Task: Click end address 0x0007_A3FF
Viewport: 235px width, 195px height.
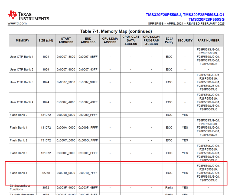Action: [x=88, y=102]
